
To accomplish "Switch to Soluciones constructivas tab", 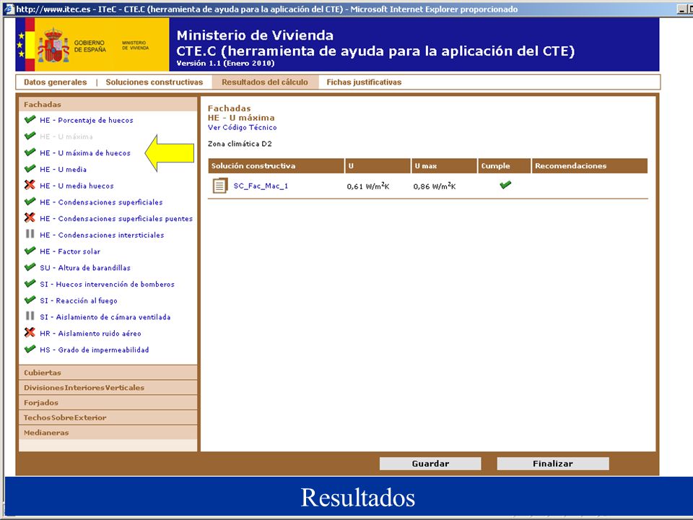I will click(154, 82).
